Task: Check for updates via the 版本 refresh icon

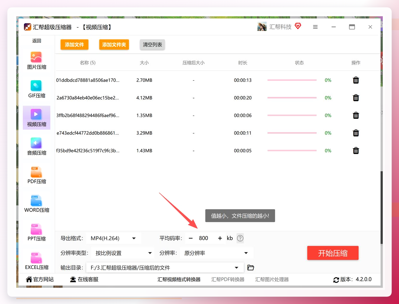Action: (x=336, y=280)
